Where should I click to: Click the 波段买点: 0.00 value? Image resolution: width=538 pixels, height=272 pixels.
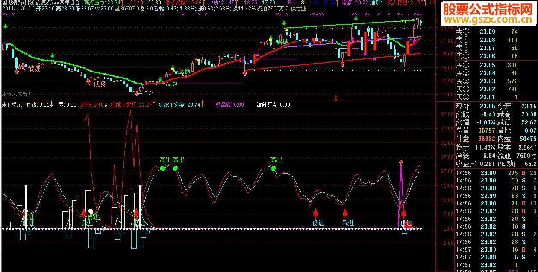pos(273,105)
